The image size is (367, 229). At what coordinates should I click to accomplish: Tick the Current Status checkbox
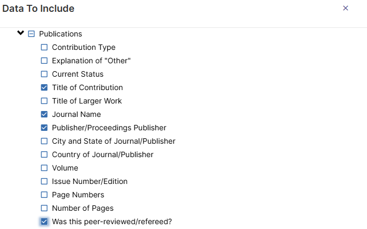coord(44,74)
